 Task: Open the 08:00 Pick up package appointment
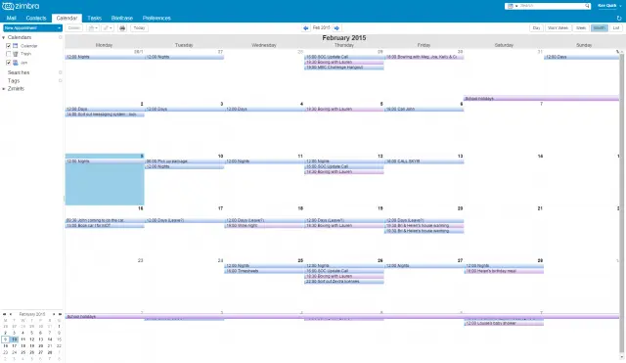[184, 161]
